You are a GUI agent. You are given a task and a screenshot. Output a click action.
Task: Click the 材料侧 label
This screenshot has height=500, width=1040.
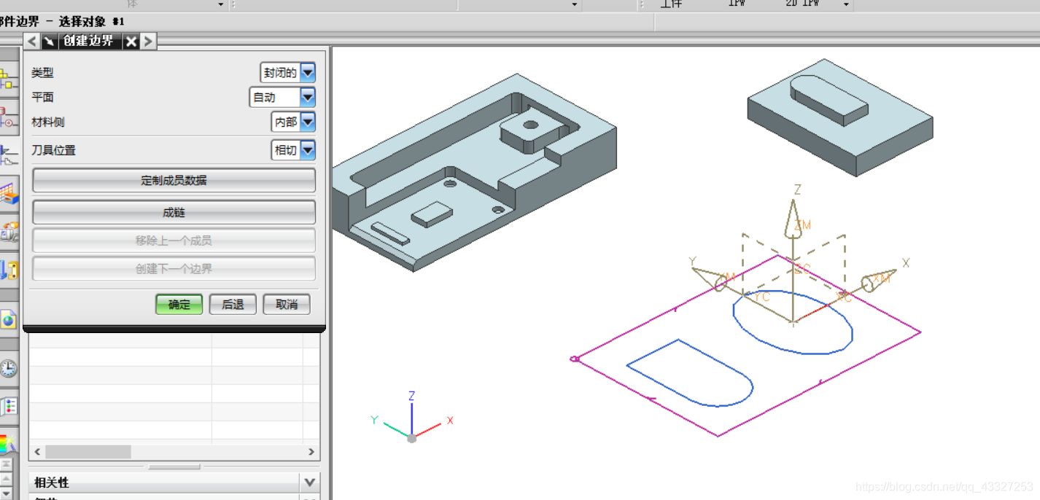tap(48, 122)
